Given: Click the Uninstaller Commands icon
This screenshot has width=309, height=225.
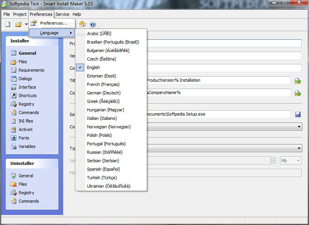Looking at the screenshot, I should tap(14, 201).
